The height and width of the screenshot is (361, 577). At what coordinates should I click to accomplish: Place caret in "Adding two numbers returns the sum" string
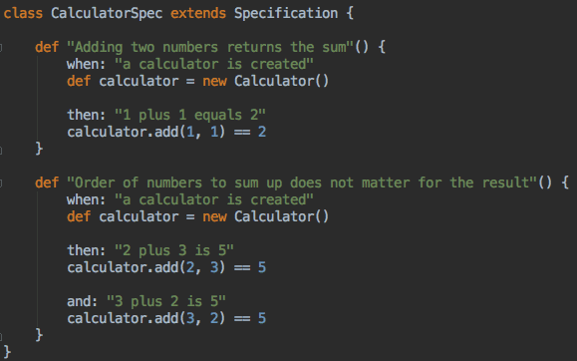[x=210, y=47]
